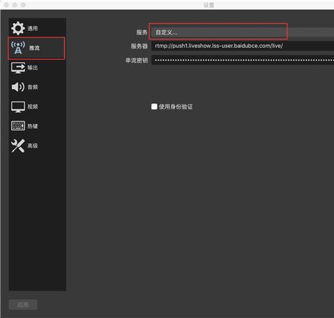The height and width of the screenshot is (318, 334).
Task: Click the Output monitor arrow icon
Action: pos(18,67)
